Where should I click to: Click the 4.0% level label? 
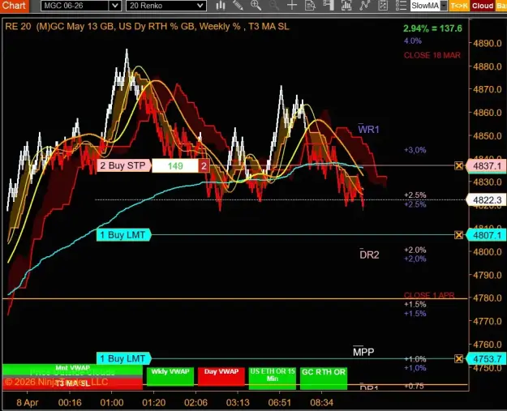(x=413, y=41)
